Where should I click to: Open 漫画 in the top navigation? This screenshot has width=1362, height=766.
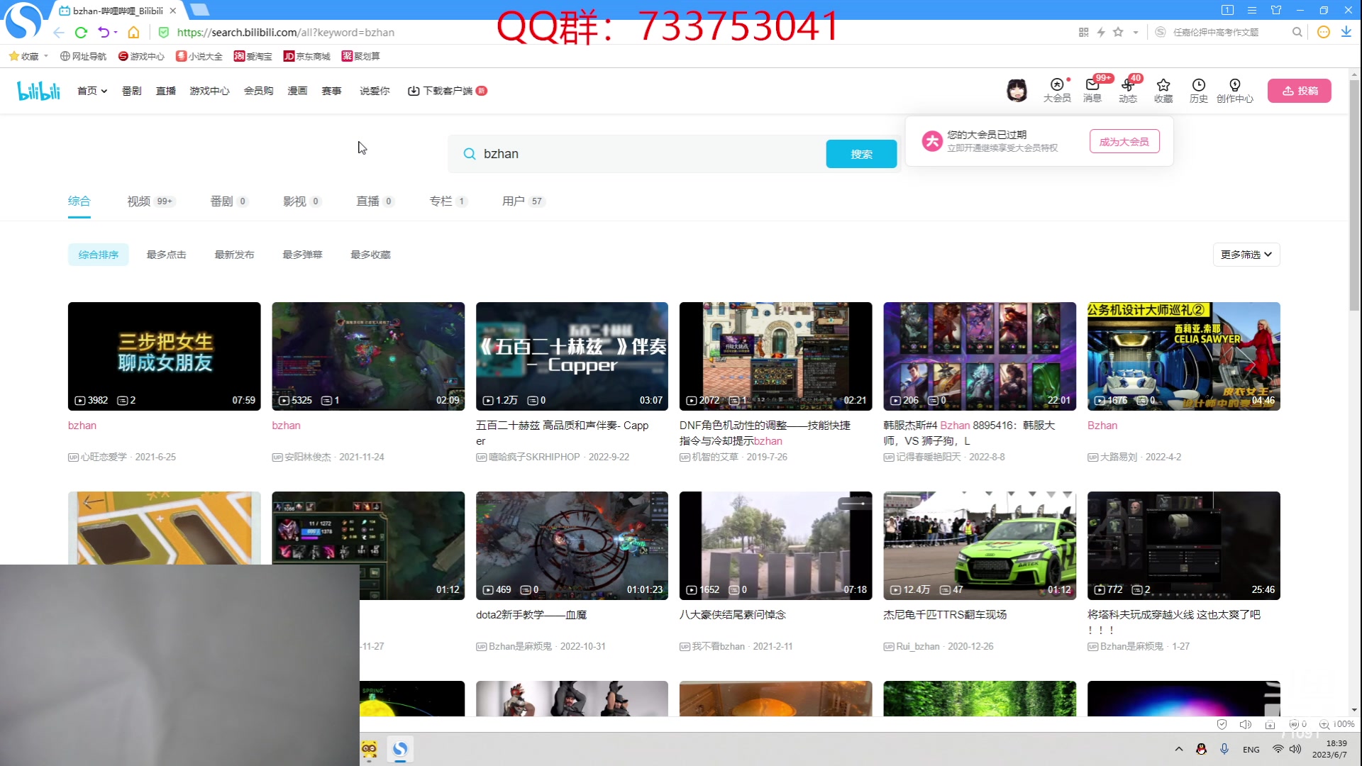coord(297,91)
